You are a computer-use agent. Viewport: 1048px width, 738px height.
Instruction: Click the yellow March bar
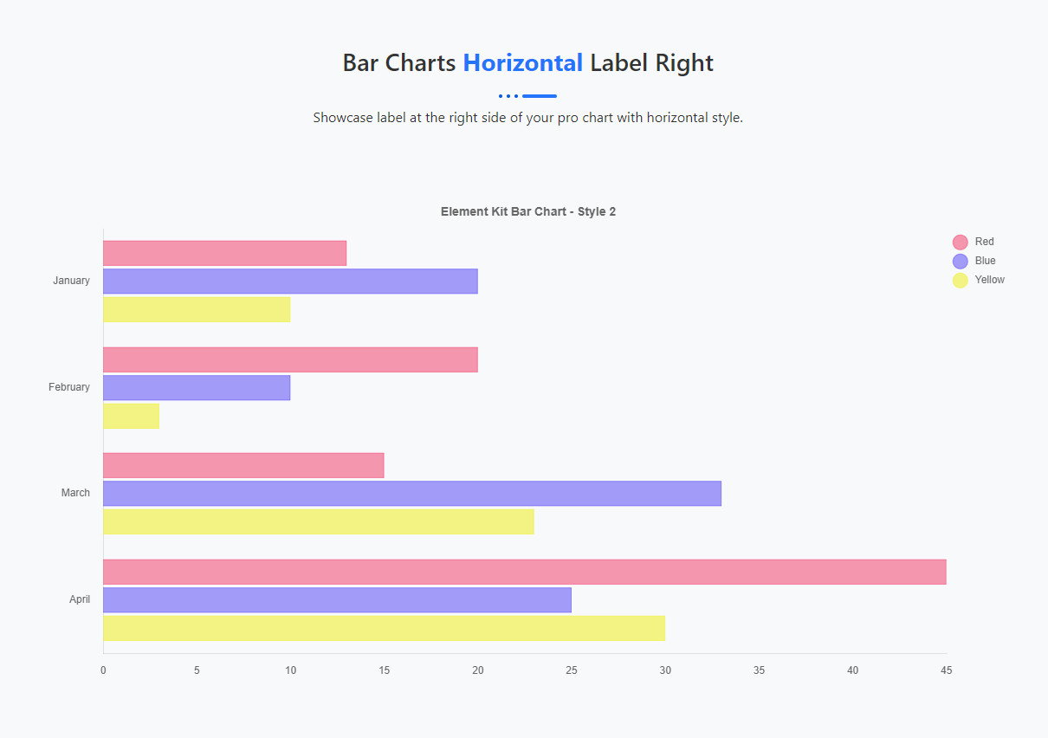[x=318, y=521]
